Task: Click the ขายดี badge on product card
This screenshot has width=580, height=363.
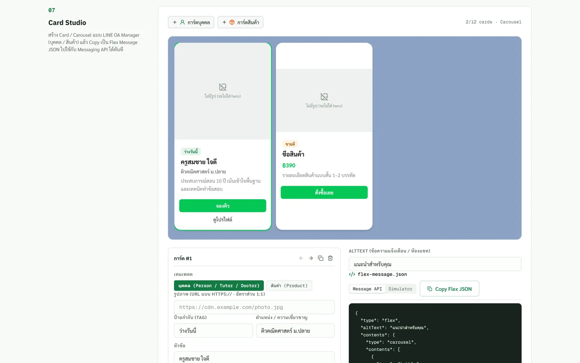Action: coord(290,144)
